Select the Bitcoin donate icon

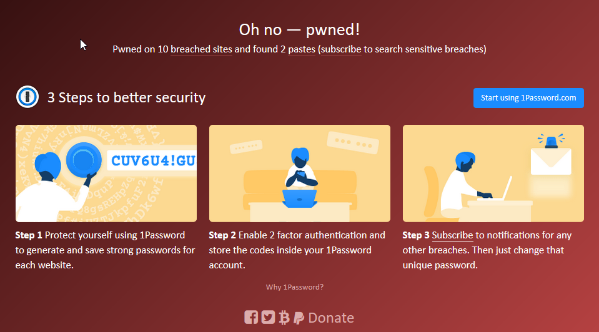click(284, 317)
